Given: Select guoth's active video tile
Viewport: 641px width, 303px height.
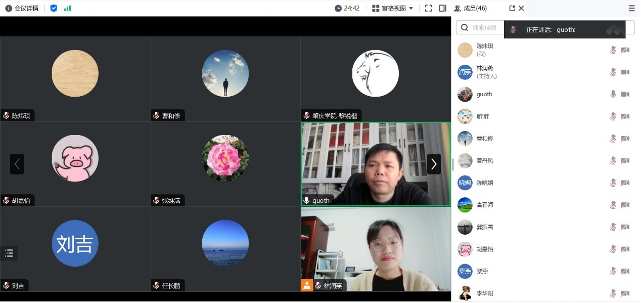Looking at the screenshot, I should (375, 164).
